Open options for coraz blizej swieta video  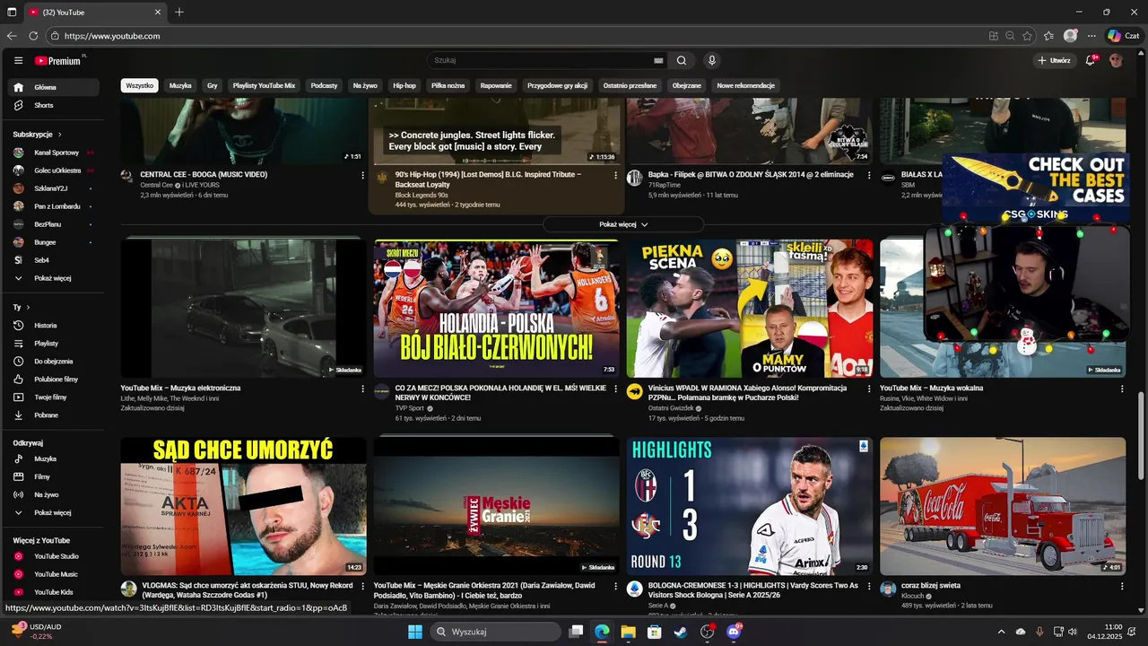point(1121,586)
